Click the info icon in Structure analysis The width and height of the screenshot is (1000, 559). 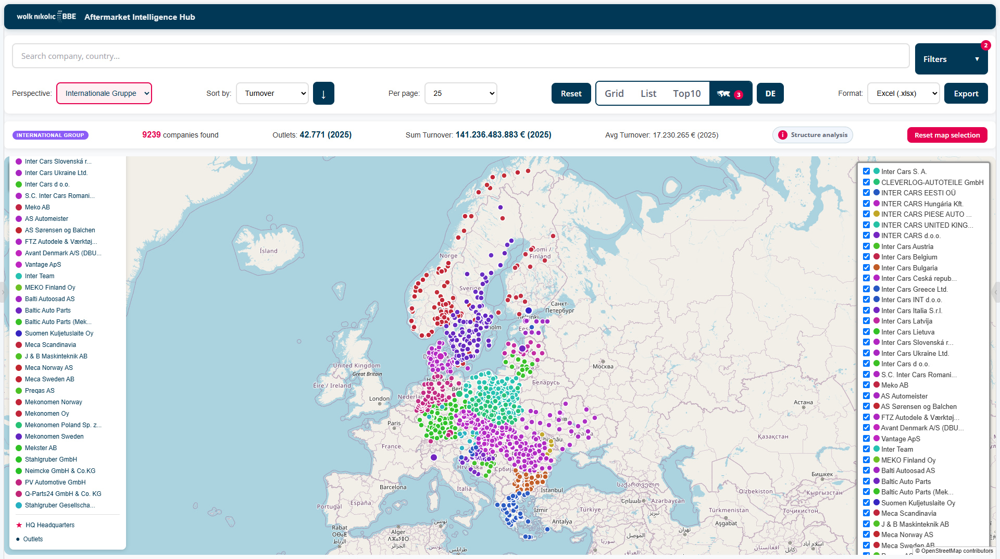[x=782, y=135]
